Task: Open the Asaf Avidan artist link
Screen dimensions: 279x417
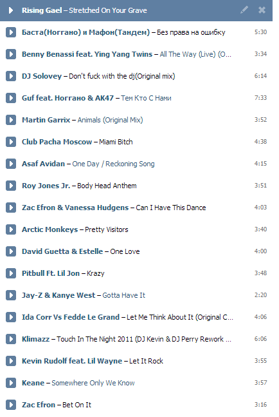Action: click(x=43, y=164)
